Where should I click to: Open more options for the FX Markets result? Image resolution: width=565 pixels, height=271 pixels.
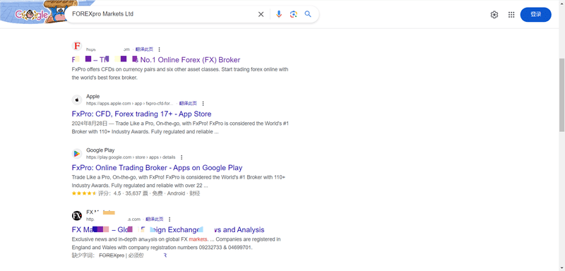coord(169,219)
